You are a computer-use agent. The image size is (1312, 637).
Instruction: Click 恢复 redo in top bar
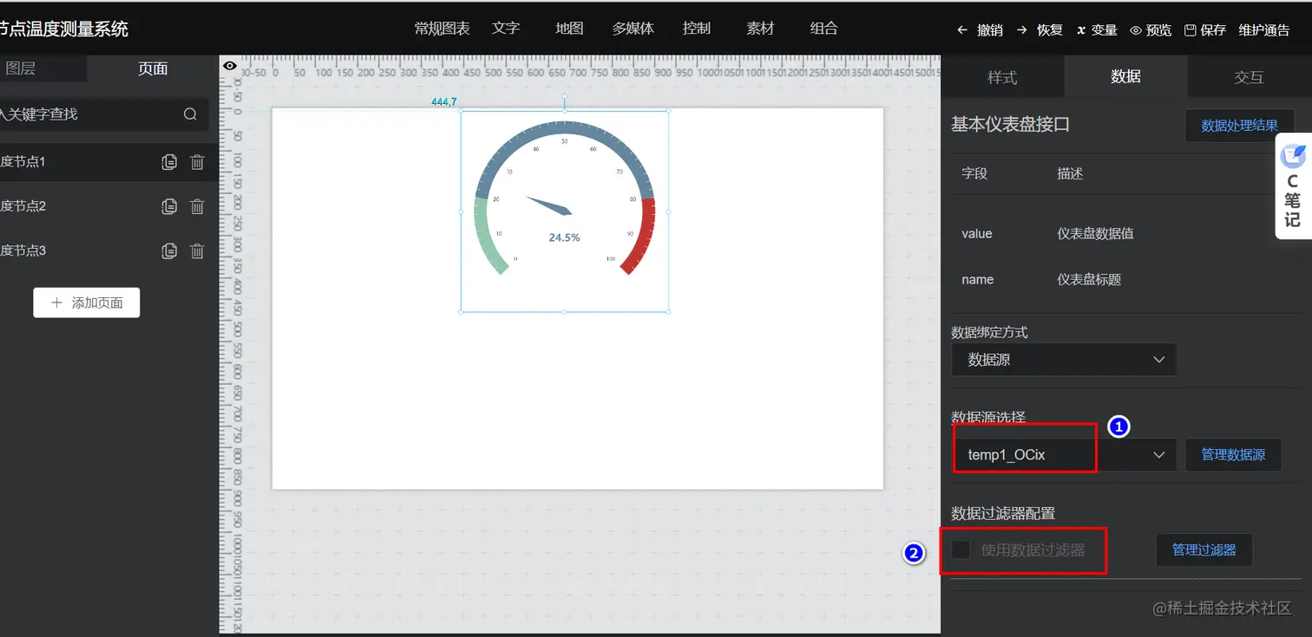point(1040,29)
